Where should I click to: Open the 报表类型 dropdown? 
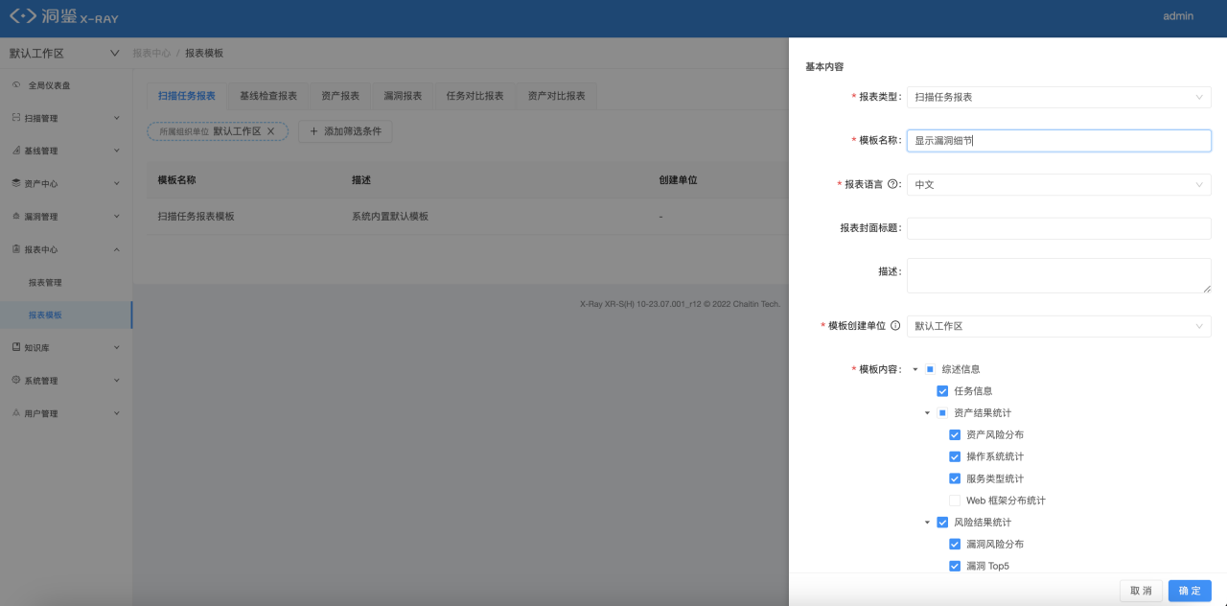tap(1059, 97)
